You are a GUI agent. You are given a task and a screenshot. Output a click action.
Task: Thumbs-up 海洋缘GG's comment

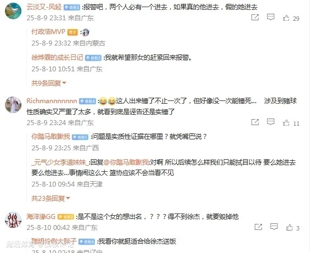pos(290,228)
